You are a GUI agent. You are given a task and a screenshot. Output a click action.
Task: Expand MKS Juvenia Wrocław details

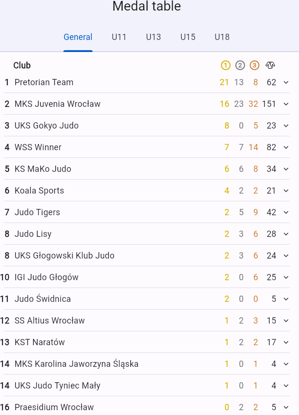(x=286, y=104)
